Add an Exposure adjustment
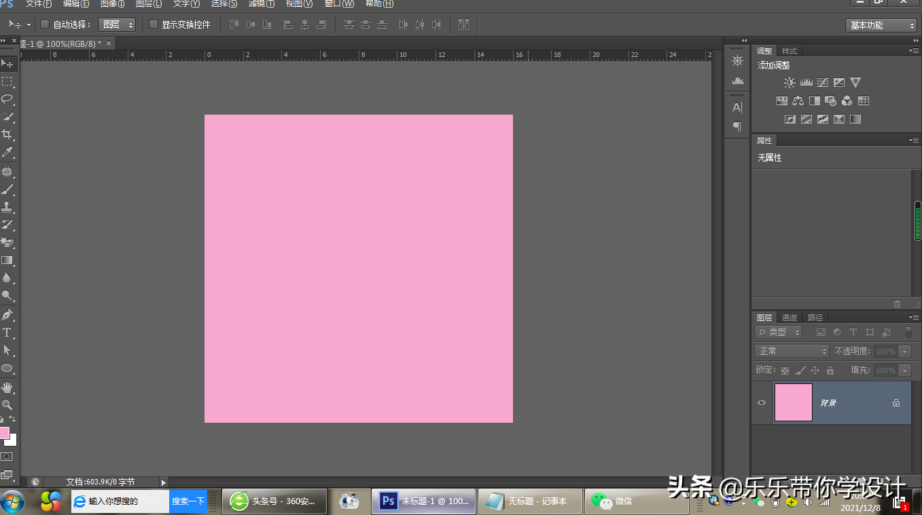 tap(839, 83)
